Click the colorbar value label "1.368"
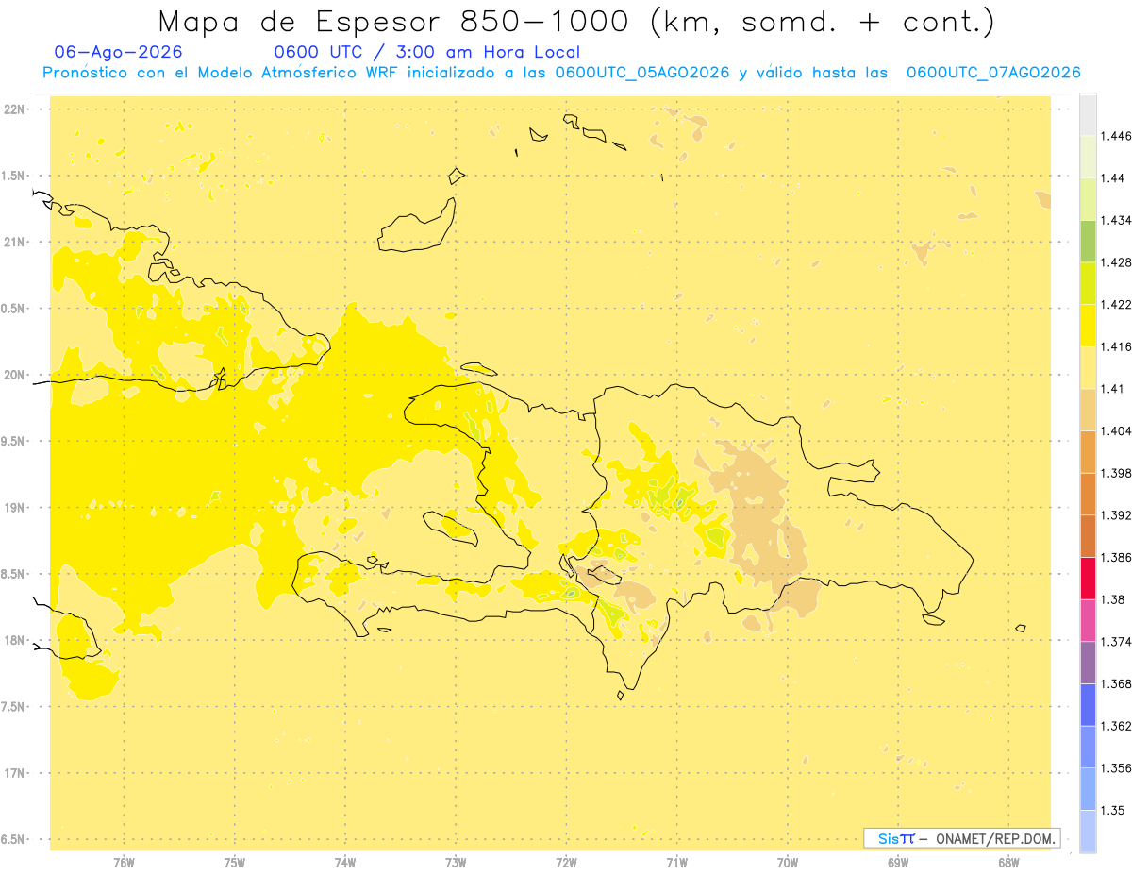The height and width of the screenshot is (875, 1132). click(1116, 683)
